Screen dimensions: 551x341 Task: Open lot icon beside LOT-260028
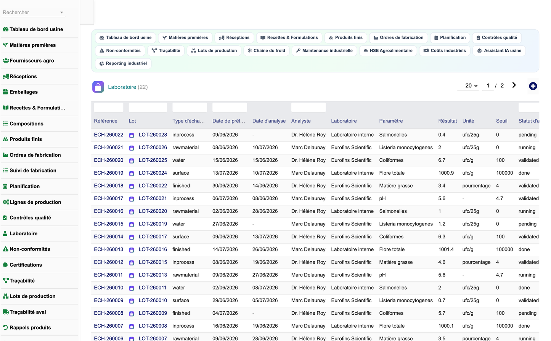(132, 135)
